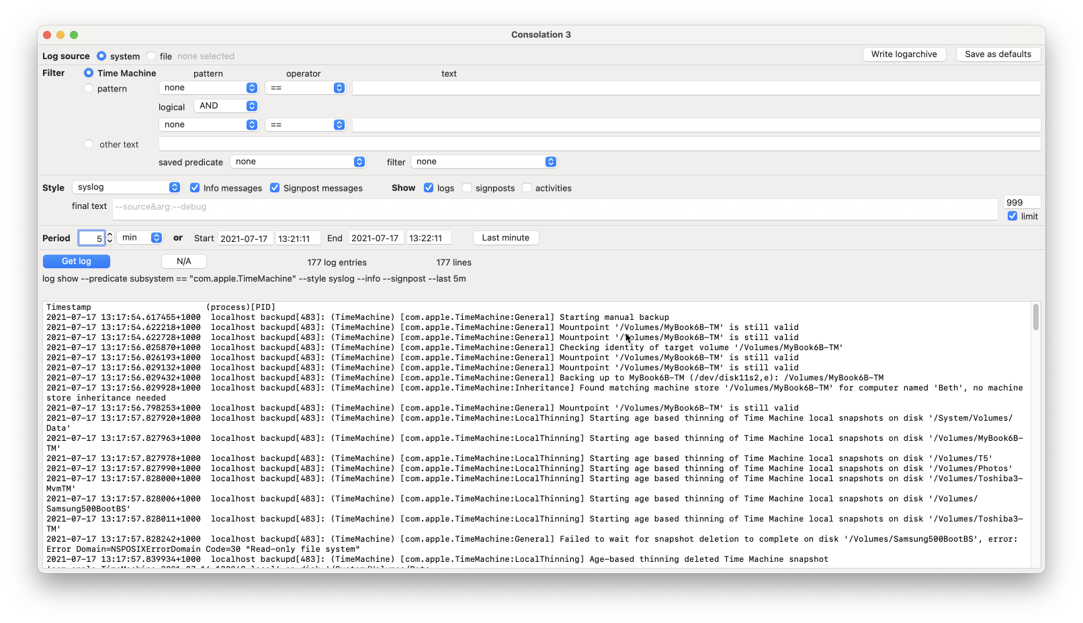Open the first operator dropdown showing ==
The width and height of the screenshot is (1083, 623).
point(305,87)
